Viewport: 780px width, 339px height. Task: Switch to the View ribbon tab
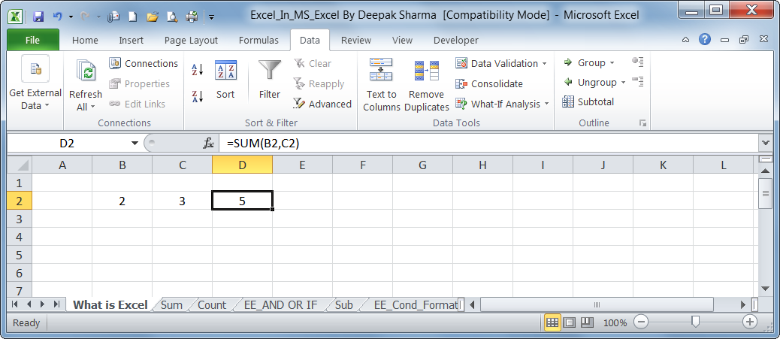402,41
